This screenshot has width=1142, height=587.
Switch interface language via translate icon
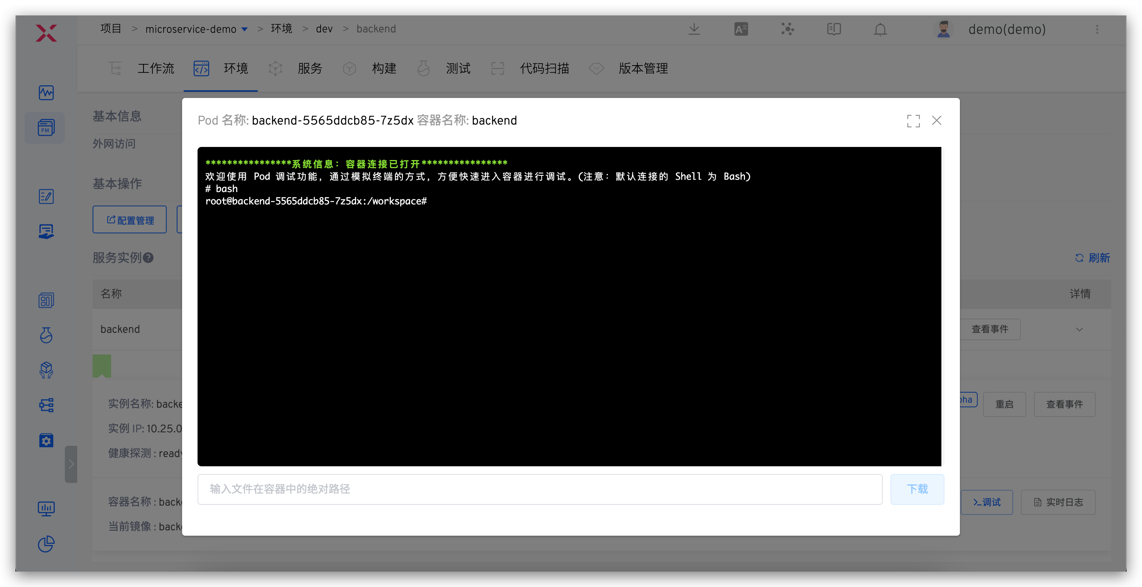[740, 29]
